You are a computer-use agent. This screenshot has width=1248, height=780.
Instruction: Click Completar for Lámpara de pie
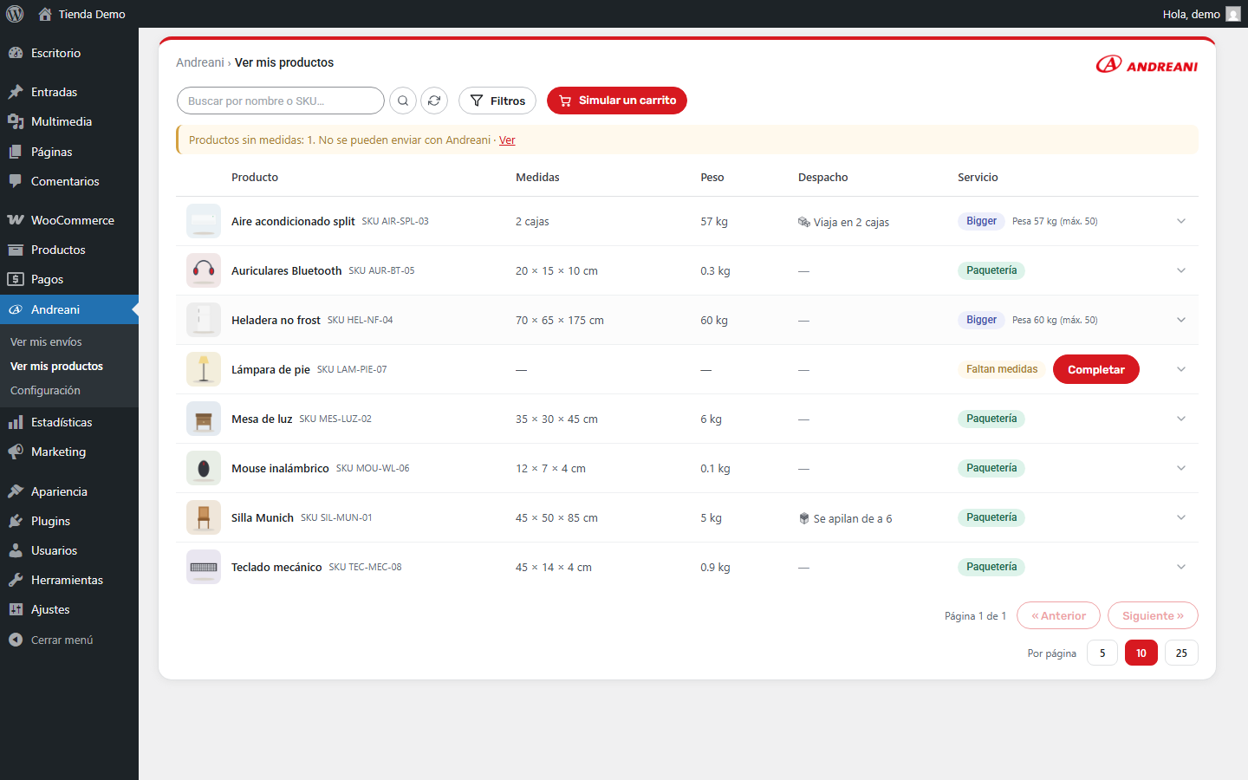point(1096,369)
